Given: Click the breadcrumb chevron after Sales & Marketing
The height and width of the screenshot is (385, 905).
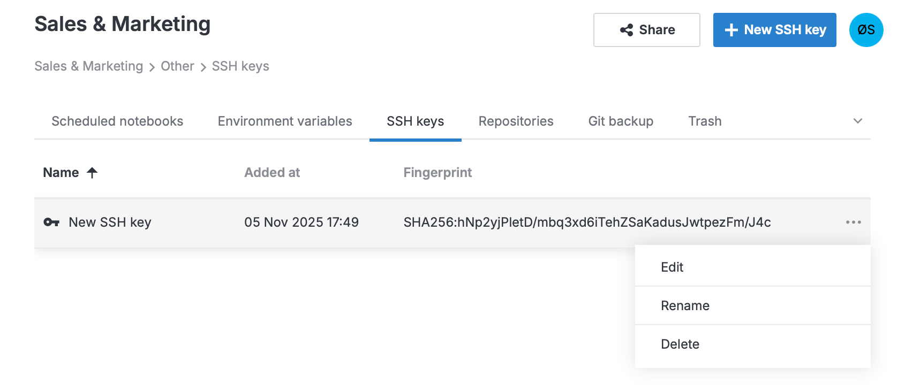Looking at the screenshot, I should 152,67.
